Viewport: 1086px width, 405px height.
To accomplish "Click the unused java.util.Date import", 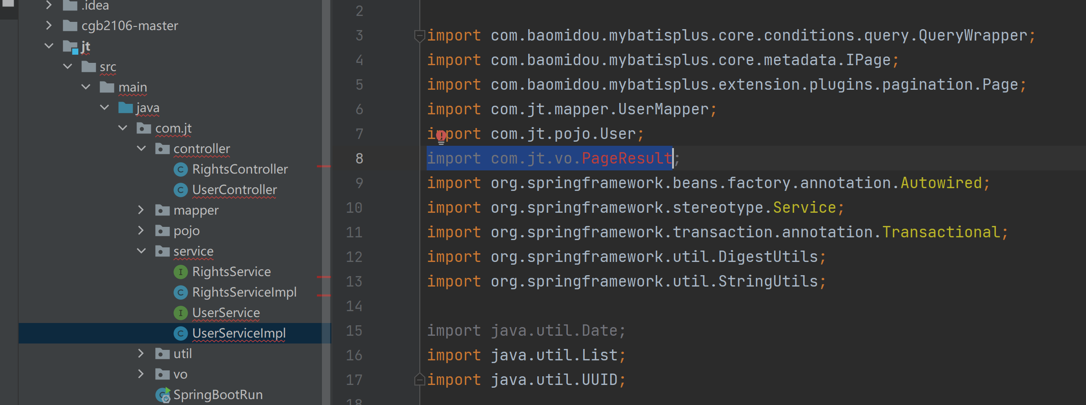I will [526, 331].
